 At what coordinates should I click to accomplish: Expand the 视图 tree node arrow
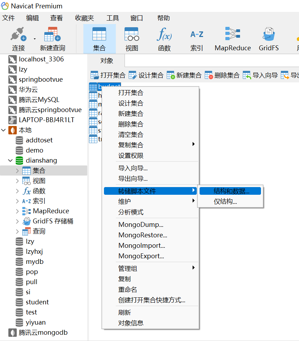(x=17, y=181)
